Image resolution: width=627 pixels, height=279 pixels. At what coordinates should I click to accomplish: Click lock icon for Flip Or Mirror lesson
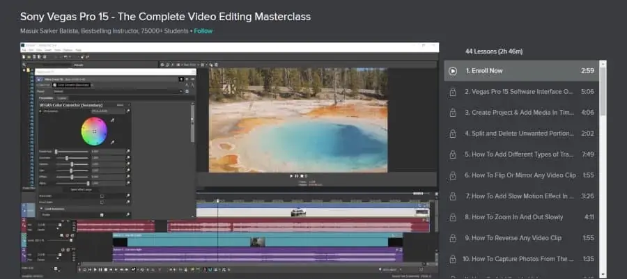pos(453,175)
